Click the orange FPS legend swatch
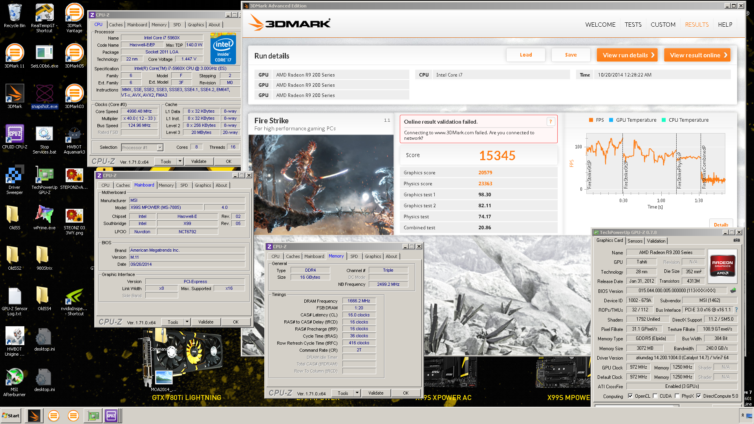This screenshot has height=424, width=754. pyautogui.click(x=591, y=120)
